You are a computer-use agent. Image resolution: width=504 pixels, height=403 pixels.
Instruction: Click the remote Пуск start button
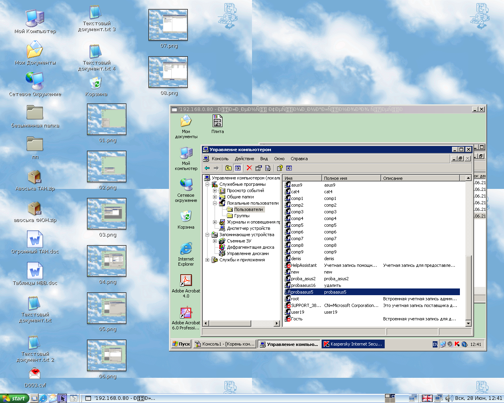click(x=181, y=344)
